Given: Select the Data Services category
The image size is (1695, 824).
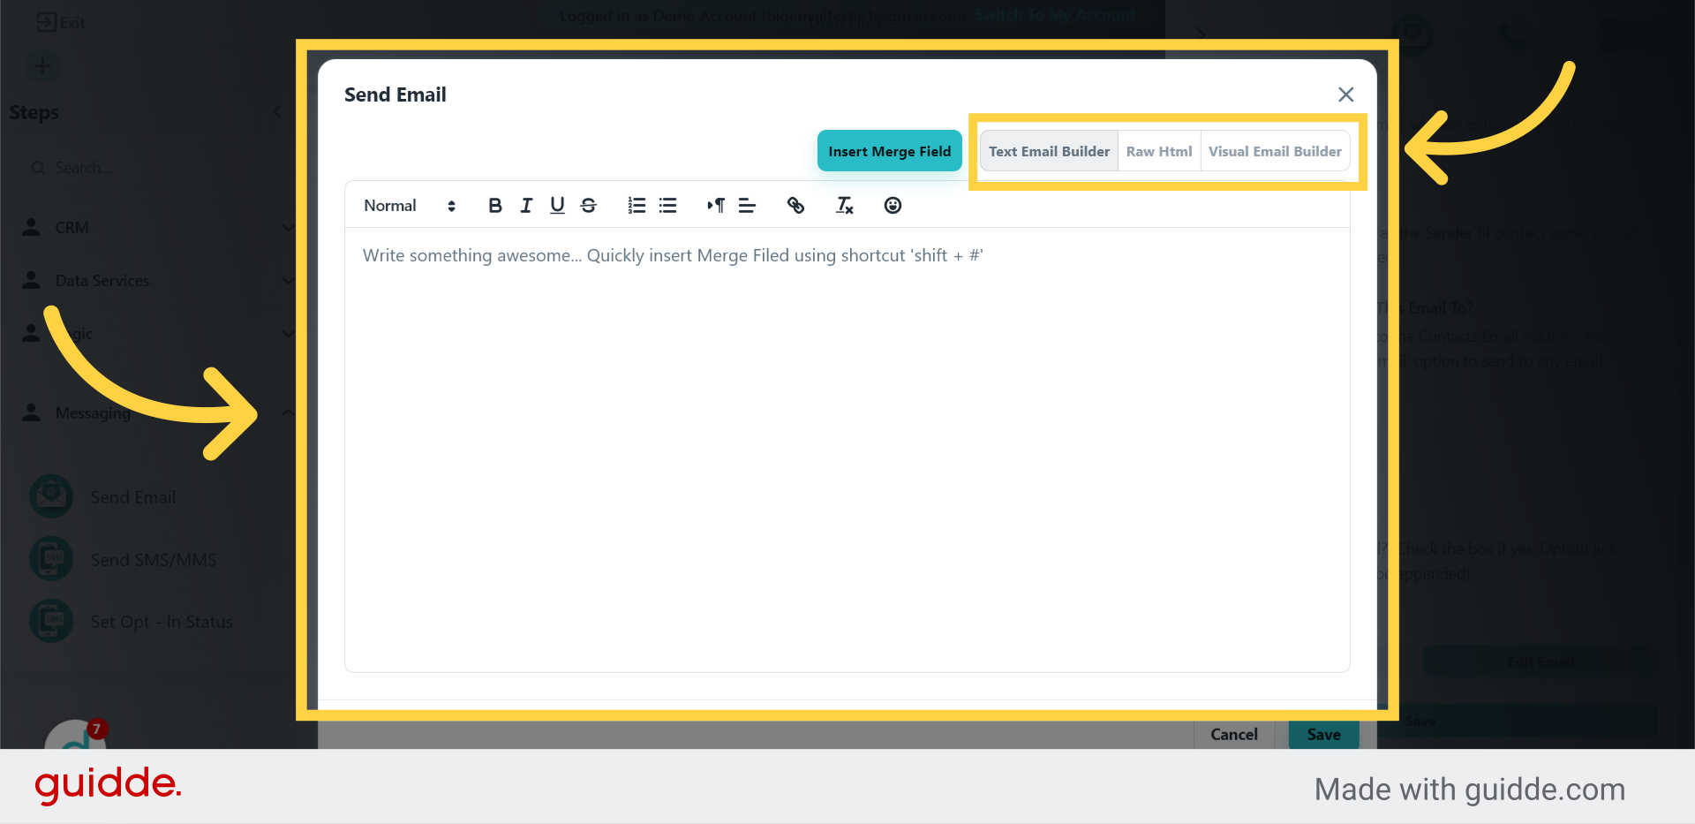Looking at the screenshot, I should [102, 281].
